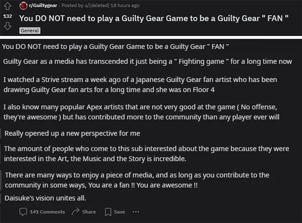Open the three-dot more options menu
Viewport: 302px width, 223px height.
click(x=136, y=211)
